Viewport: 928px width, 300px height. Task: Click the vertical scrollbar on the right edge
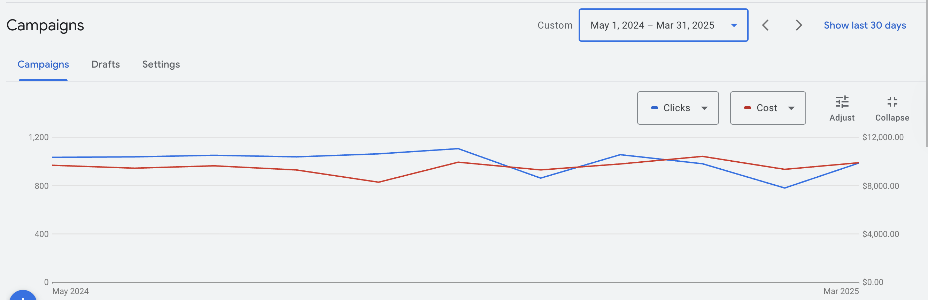[926, 72]
